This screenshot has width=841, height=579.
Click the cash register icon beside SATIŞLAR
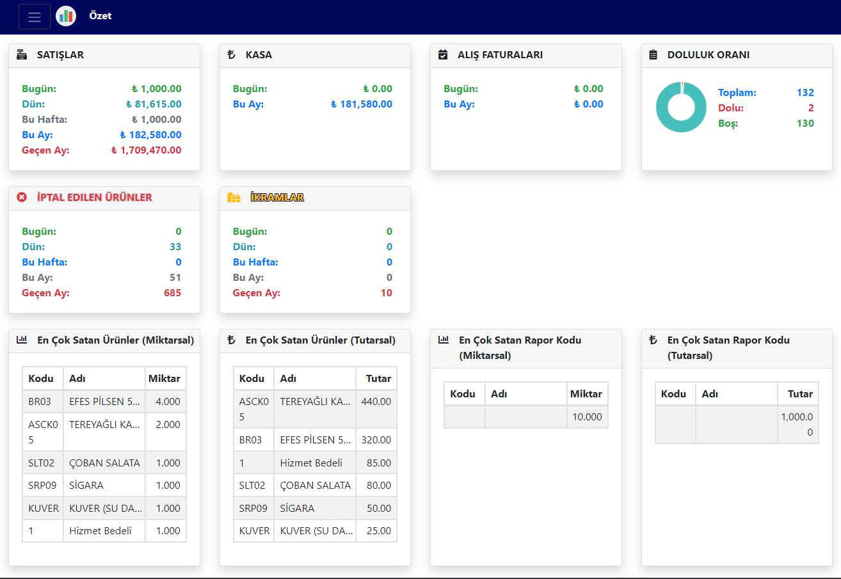coord(22,55)
